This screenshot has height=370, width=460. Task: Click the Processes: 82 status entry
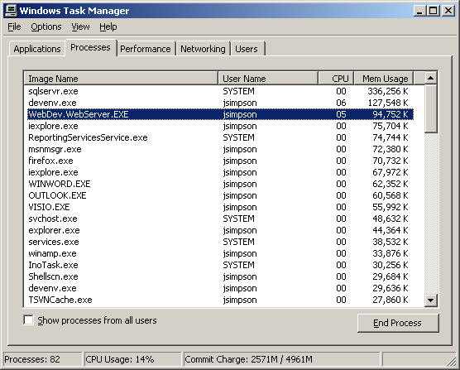[x=42, y=359]
